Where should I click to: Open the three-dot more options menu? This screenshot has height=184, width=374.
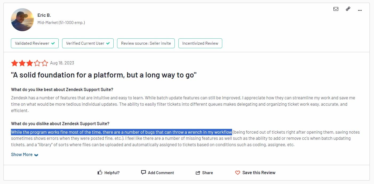360,10
